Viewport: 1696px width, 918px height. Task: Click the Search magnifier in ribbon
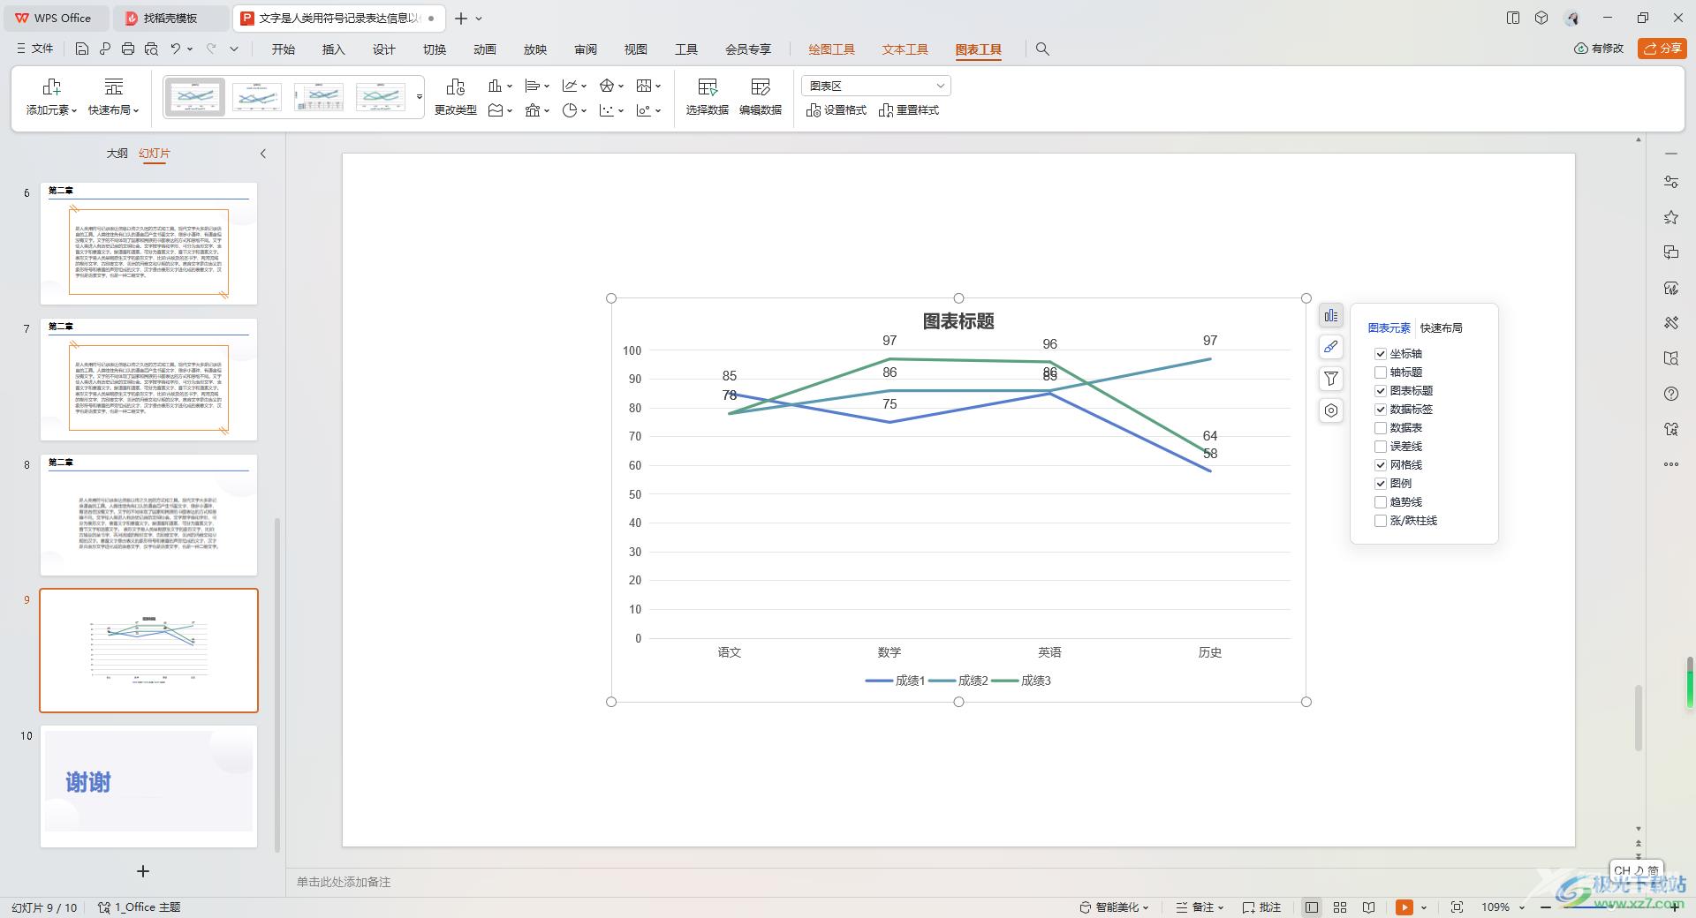1042,49
